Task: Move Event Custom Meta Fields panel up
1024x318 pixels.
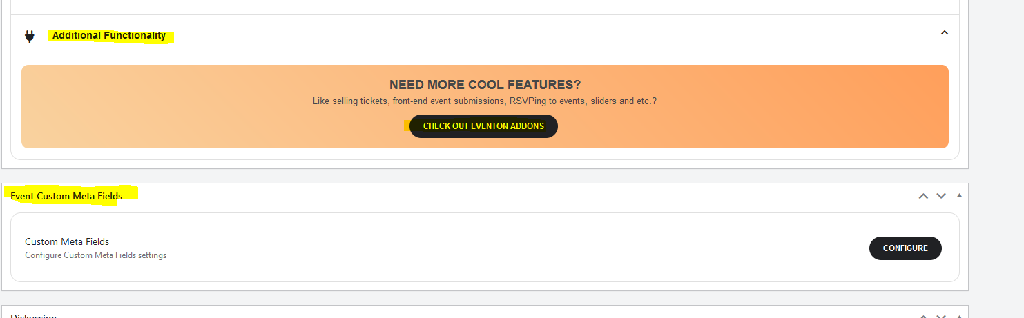Action: (923, 196)
